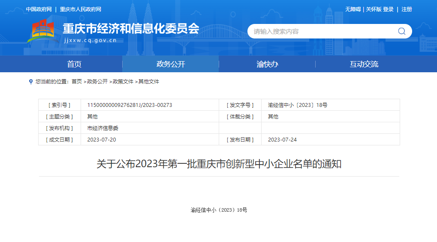Switch to 关怀版 care version
This screenshot has height=242, width=437.
374,9
